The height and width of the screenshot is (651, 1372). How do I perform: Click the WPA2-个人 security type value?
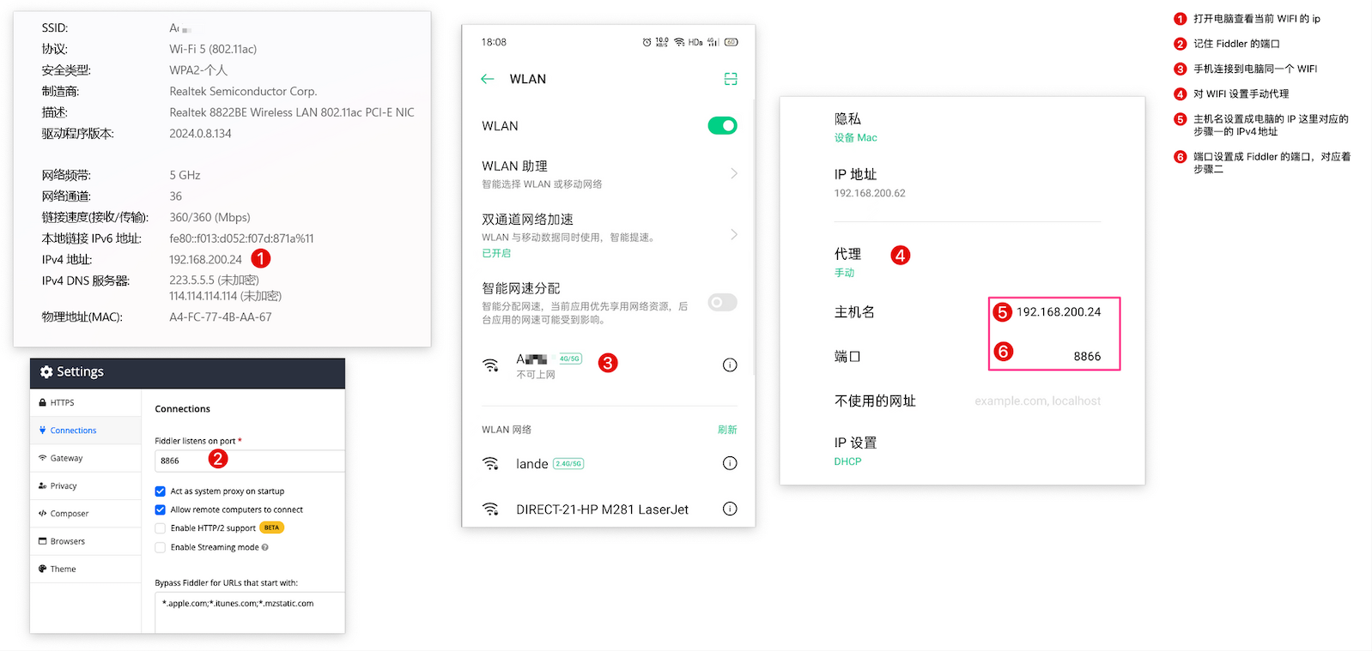coord(198,70)
